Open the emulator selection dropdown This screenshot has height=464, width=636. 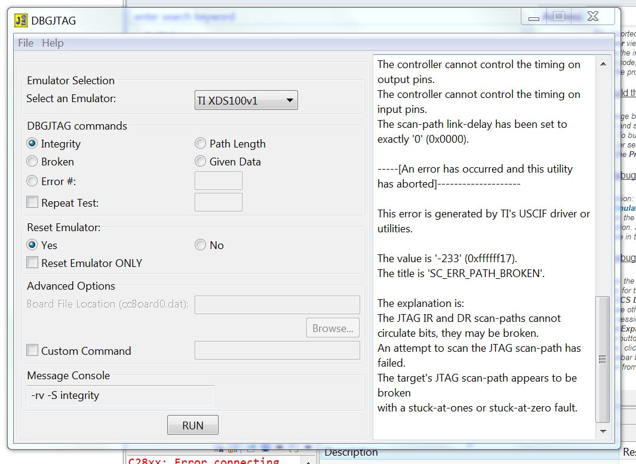point(246,100)
